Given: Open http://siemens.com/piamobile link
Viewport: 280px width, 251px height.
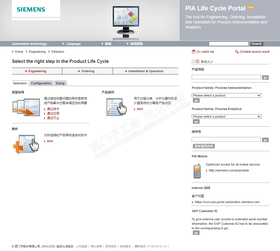Looking at the screenshot, I should click(x=229, y=170).
